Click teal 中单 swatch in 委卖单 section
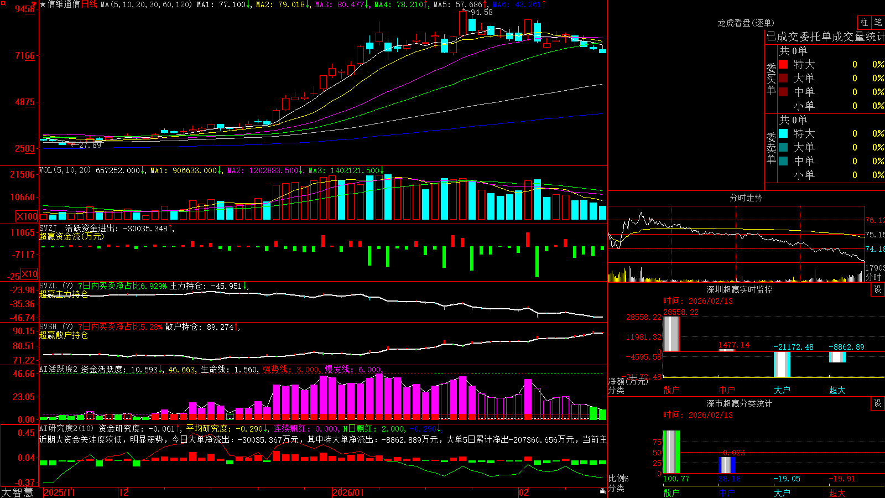 point(783,161)
